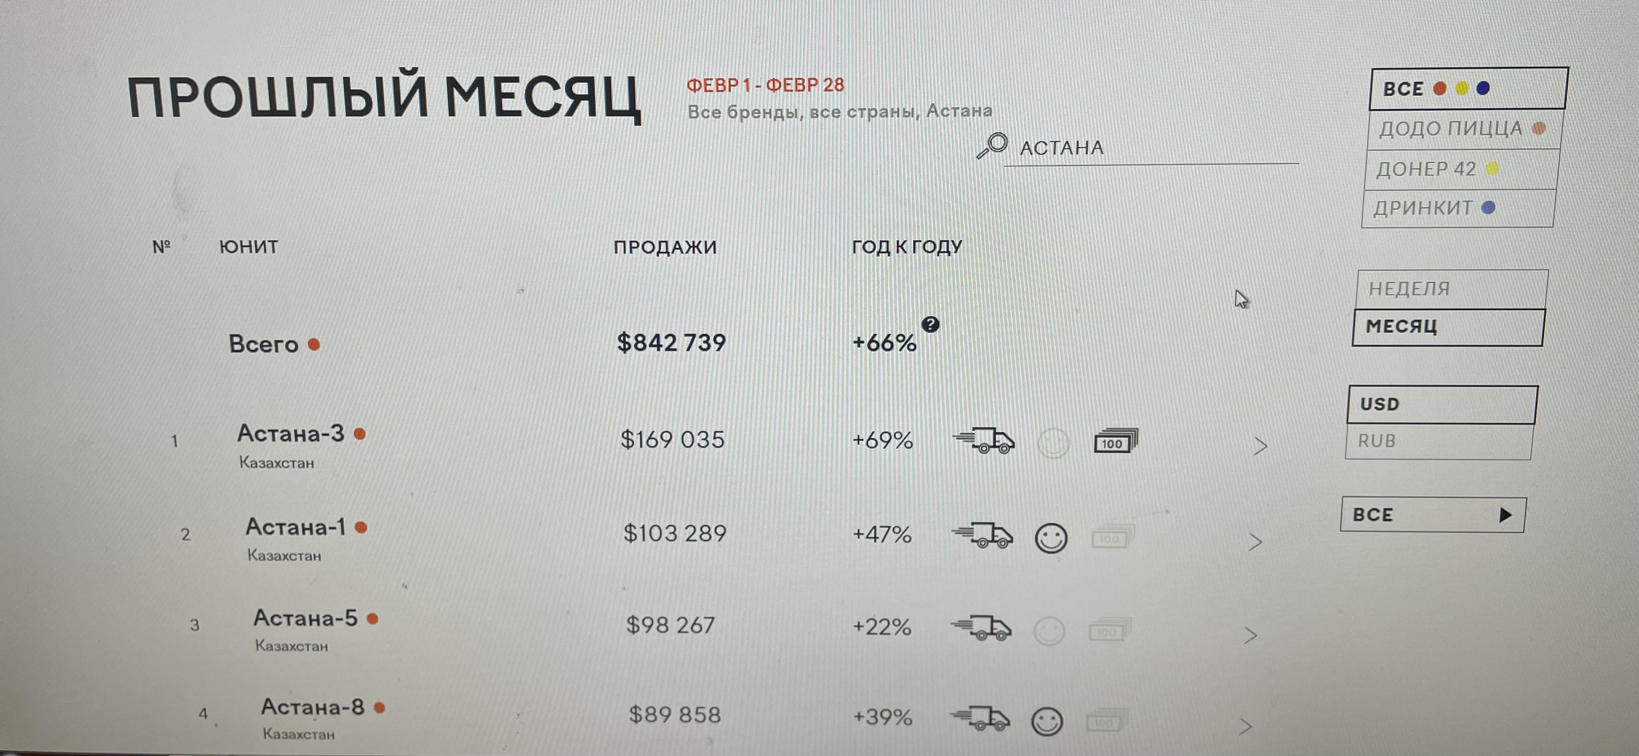Select the МЕСЯЦ period button
The width and height of the screenshot is (1639, 756).
pos(1447,327)
